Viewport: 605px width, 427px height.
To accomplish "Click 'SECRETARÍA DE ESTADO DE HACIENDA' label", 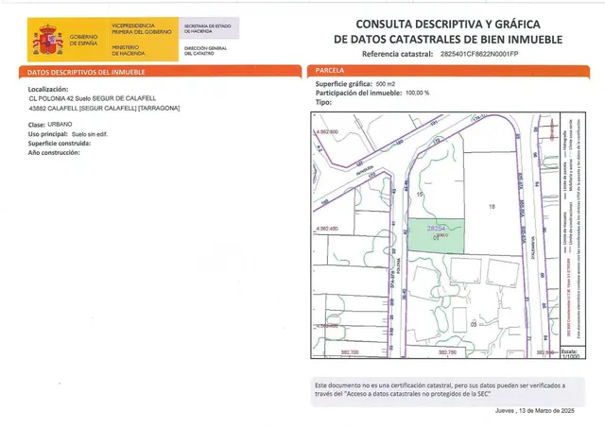I will [x=207, y=28].
